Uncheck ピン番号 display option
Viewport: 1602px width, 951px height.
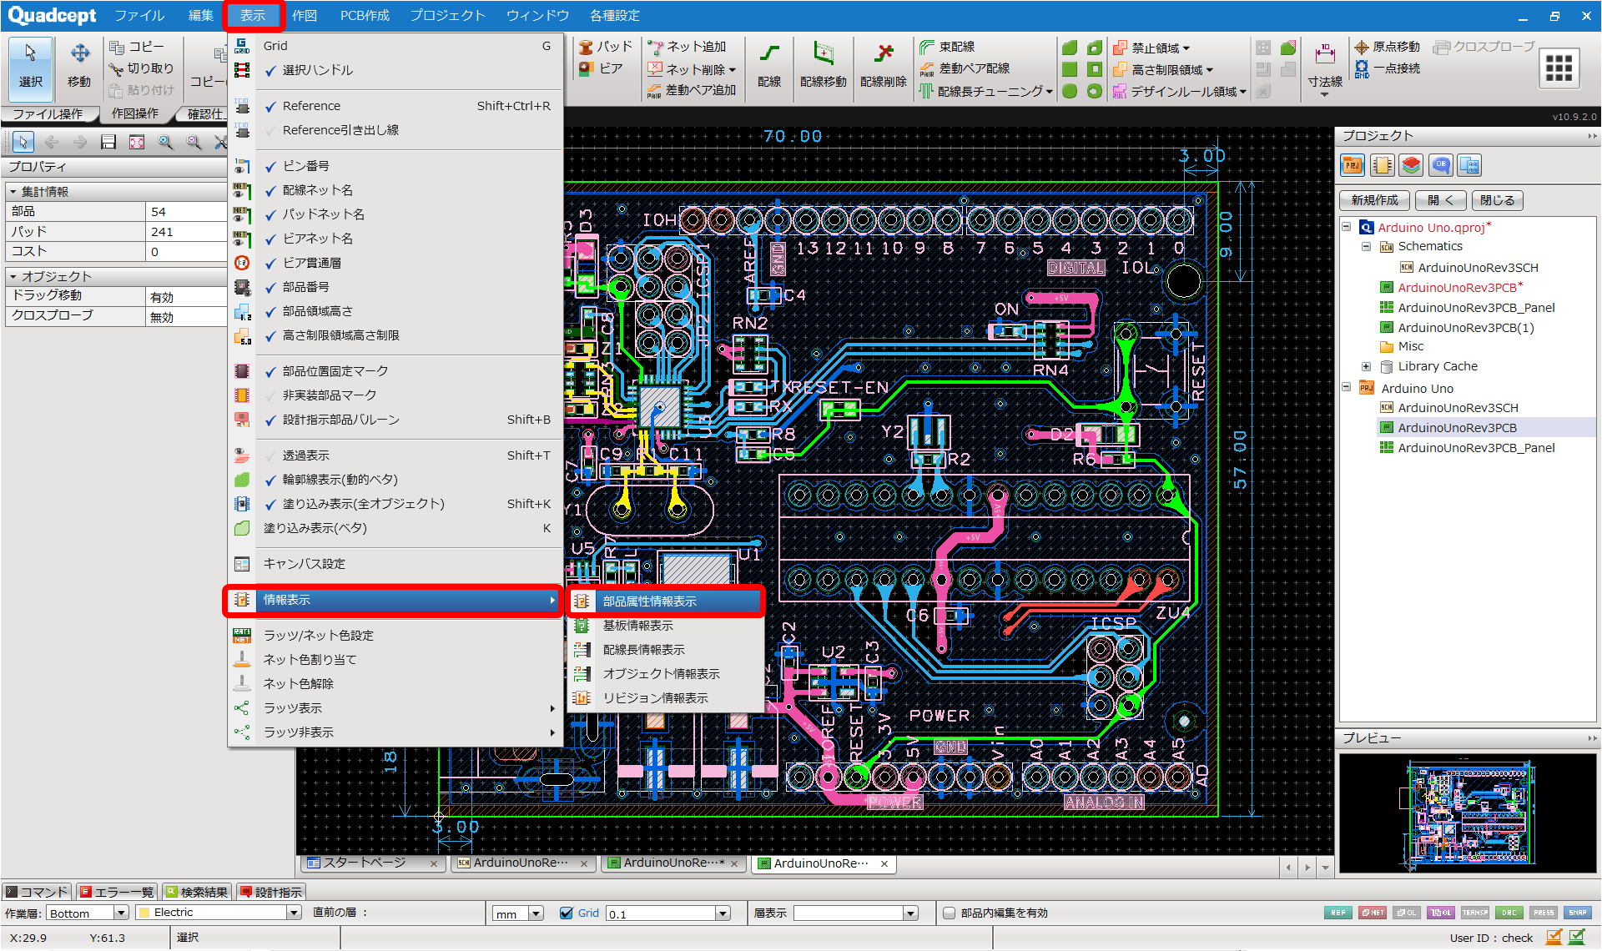(305, 166)
